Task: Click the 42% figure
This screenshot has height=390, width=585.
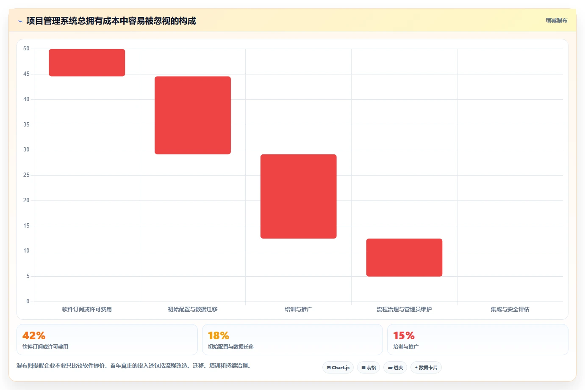Action: click(34, 335)
